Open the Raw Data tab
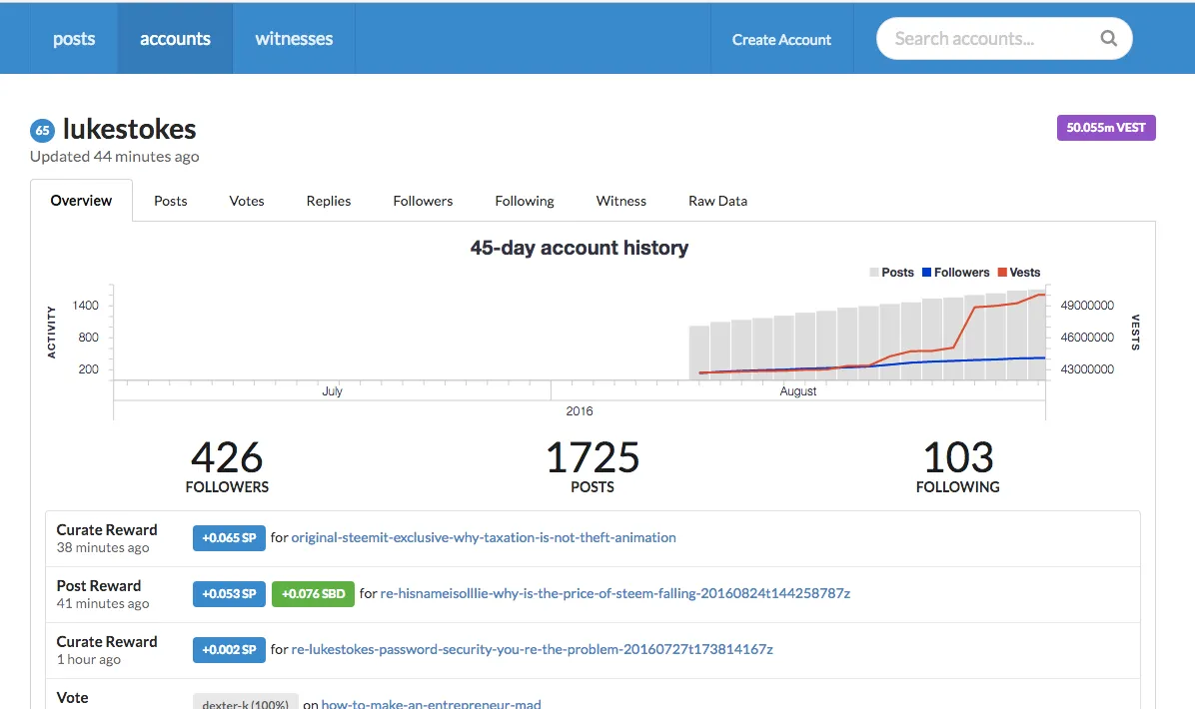This screenshot has height=709, width=1195. [717, 201]
